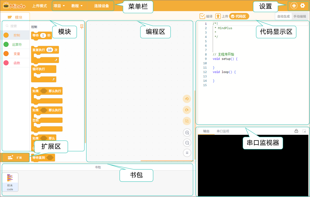Click the crop/tidy blocks icon
Image resolution: width=310 pixels, height=197 pixels.
pos(187,121)
